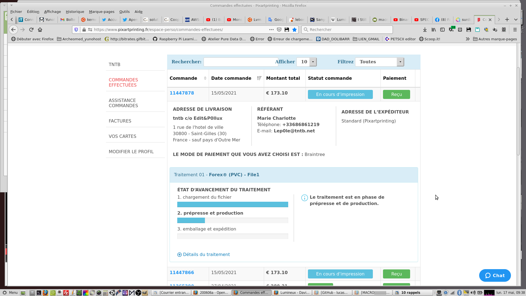Open the library icon in toolbar

[433, 30]
